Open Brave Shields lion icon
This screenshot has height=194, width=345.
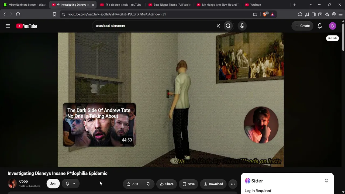265,14
